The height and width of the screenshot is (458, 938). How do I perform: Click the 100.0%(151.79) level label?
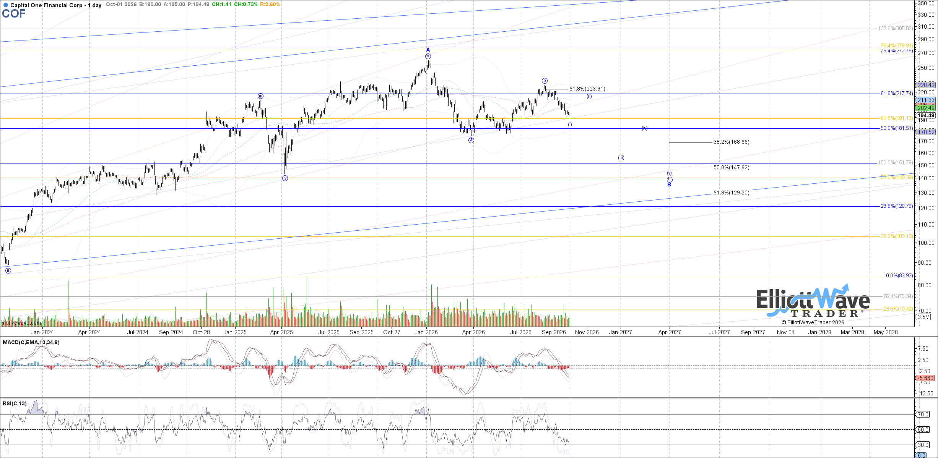click(x=895, y=163)
